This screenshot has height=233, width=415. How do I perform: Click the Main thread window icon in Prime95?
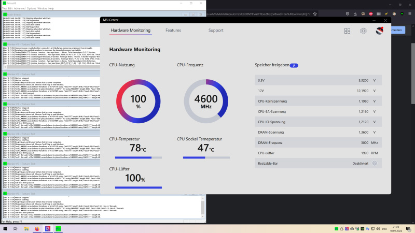(5, 14)
